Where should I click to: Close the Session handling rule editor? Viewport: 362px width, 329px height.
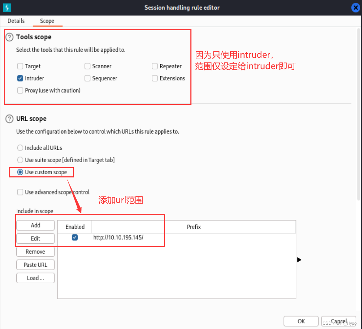pyautogui.click(x=356, y=7)
